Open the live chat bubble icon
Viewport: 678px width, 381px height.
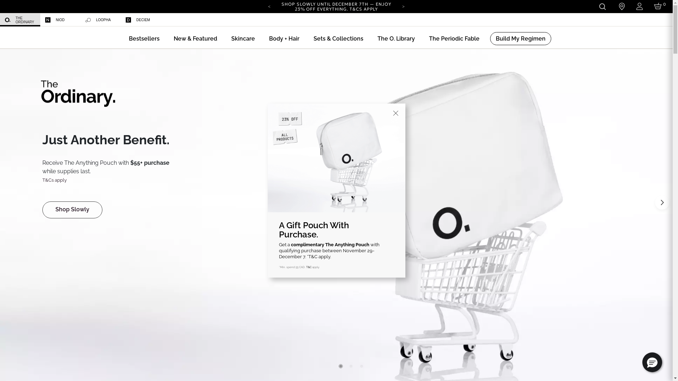point(652,362)
